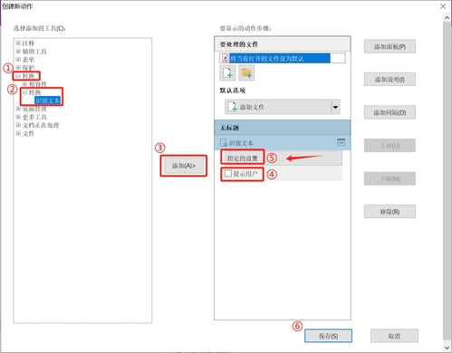Click the document icon inside 添加文件 combo box
Viewport: 452px width, 353px height.
[x=232, y=107]
